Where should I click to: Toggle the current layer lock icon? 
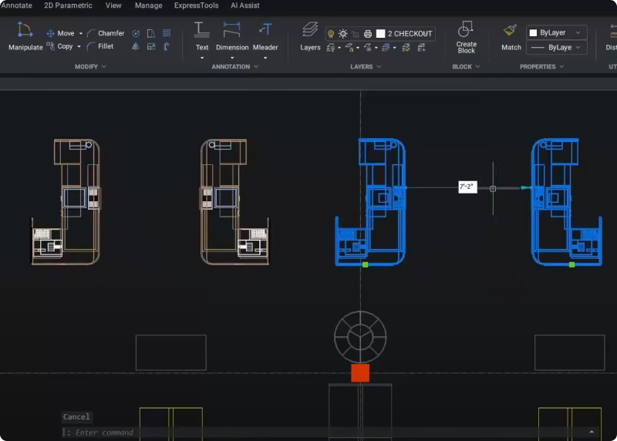click(356, 34)
